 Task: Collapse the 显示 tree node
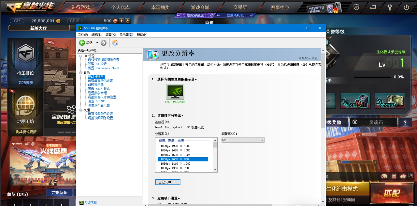click(81, 73)
